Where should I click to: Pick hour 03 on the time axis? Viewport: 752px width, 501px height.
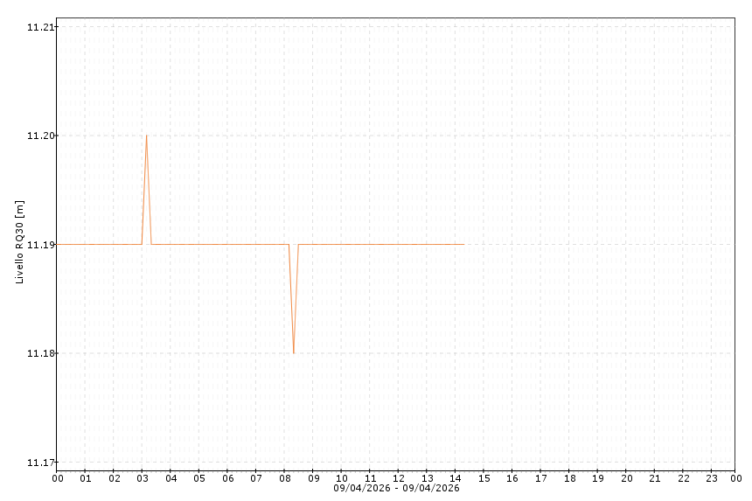click(143, 478)
